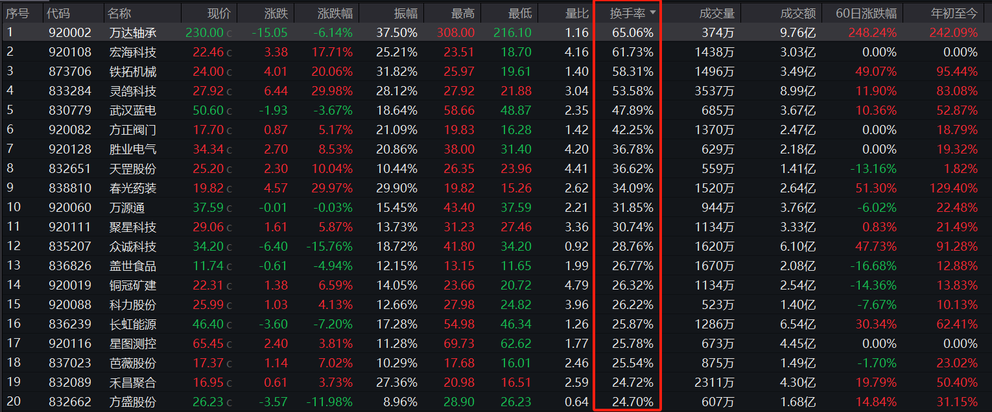Click stock code 833284
This screenshot has height=412, width=992.
click(x=70, y=91)
